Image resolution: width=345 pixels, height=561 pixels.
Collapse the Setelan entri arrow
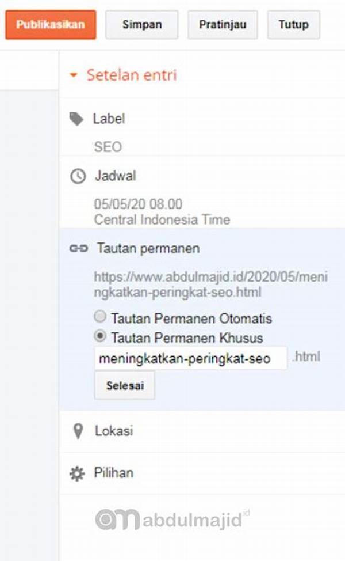point(74,75)
